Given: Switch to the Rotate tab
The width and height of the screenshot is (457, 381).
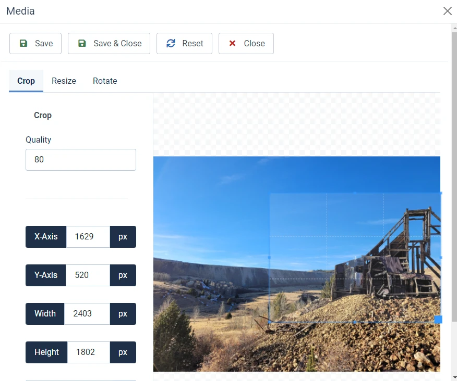Looking at the screenshot, I should pos(105,81).
